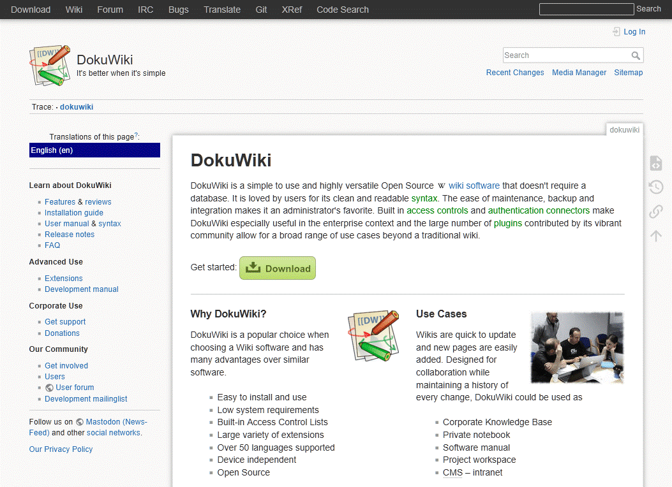
Task: Click the CMS abbreviation in Use Cases list
Action: 452,473
